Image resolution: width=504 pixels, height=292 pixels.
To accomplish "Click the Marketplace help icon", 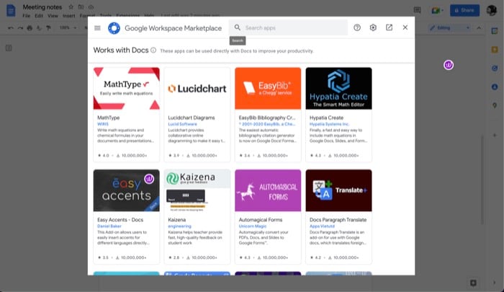I will [x=357, y=27].
